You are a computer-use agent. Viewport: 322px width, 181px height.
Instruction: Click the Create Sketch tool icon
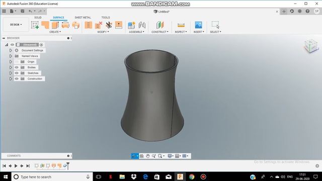pyautogui.click(x=35, y=25)
